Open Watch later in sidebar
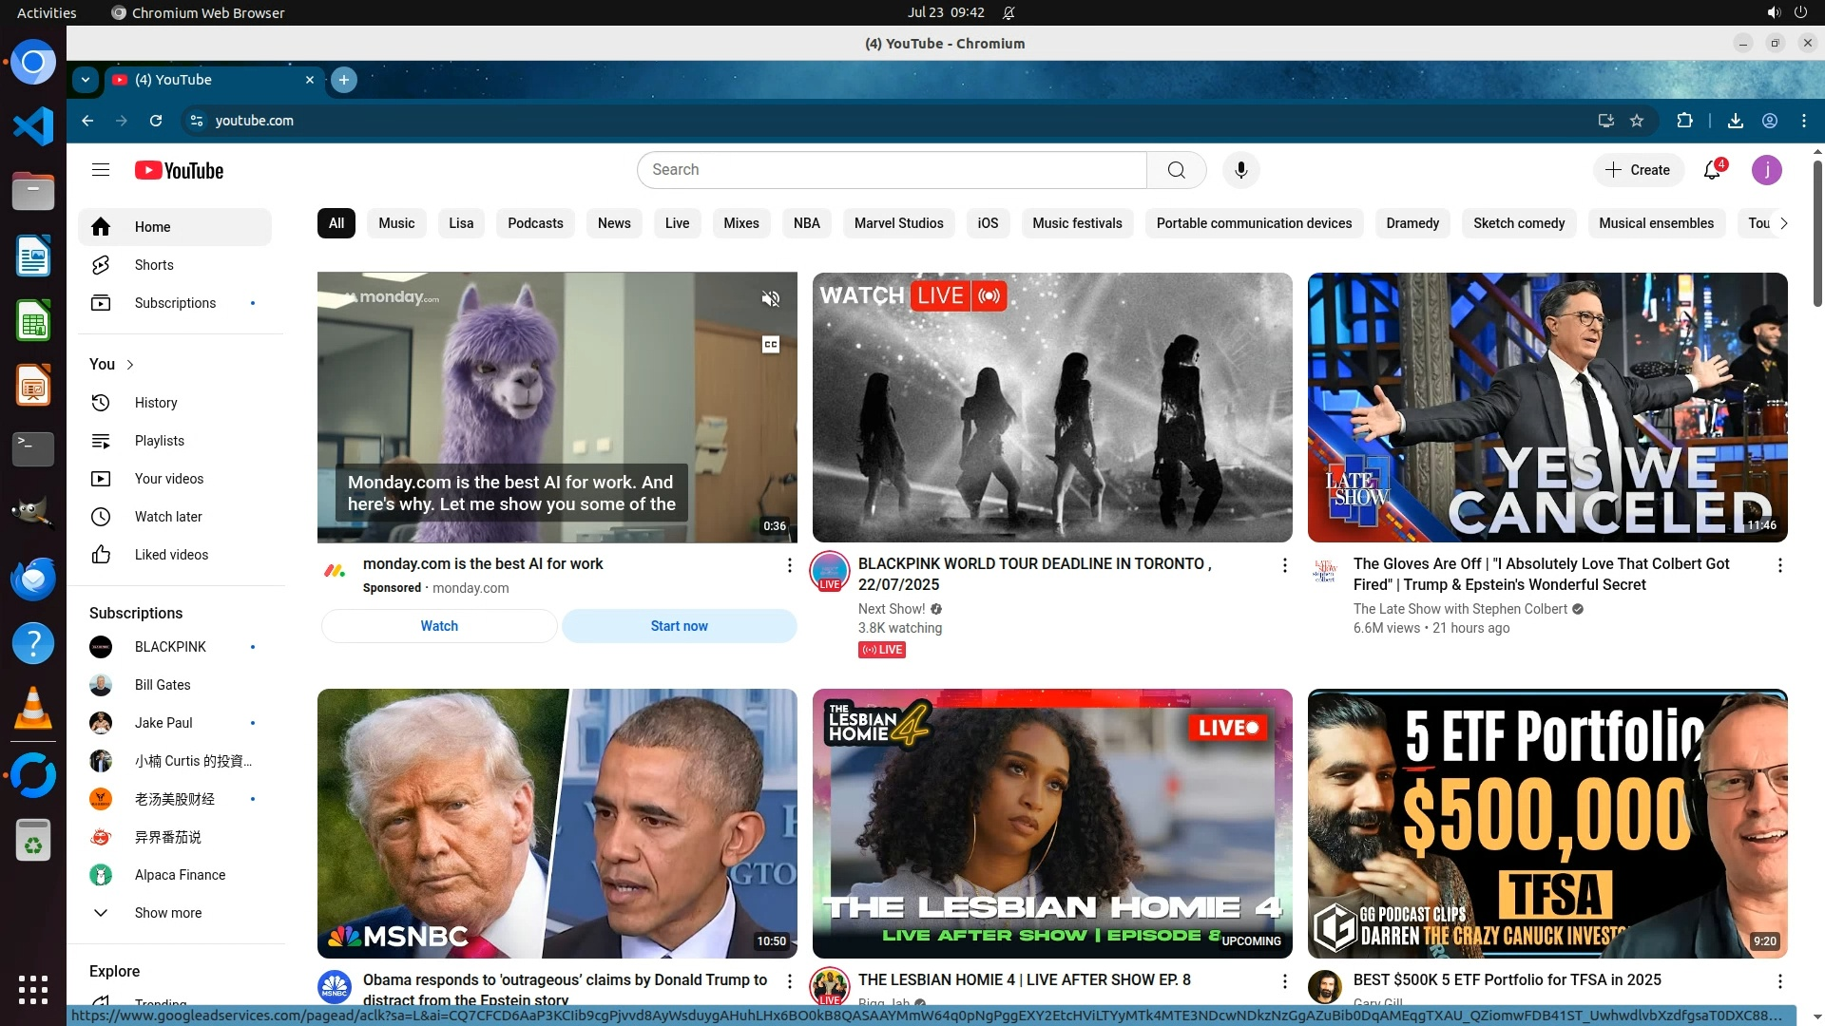 [x=168, y=517]
